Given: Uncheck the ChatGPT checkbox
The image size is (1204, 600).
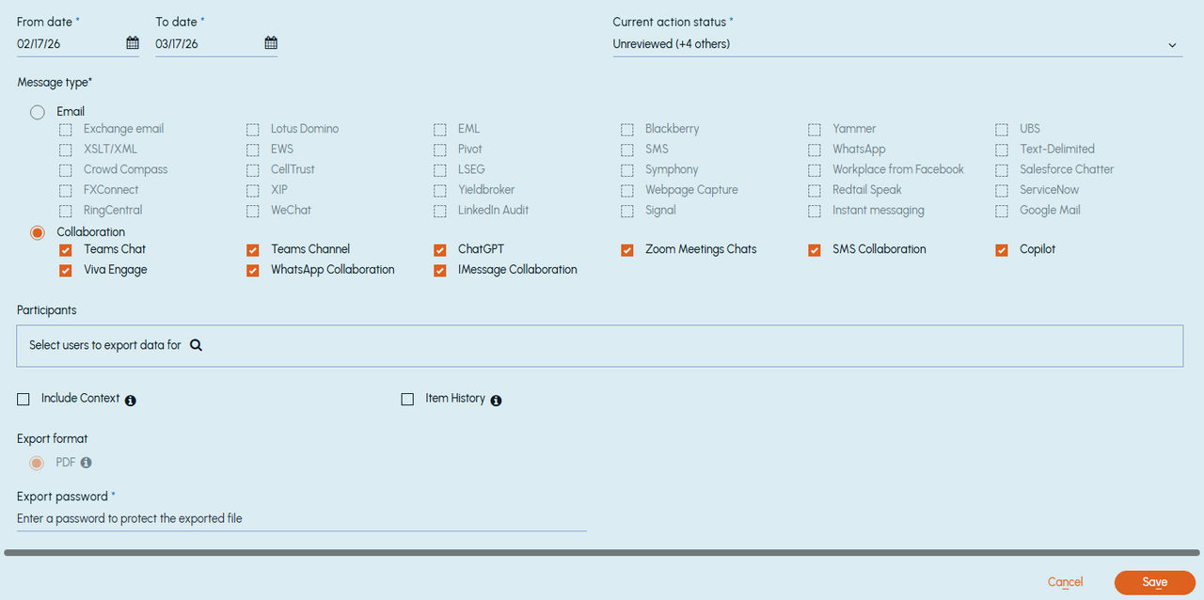Looking at the screenshot, I should (x=439, y=250).
